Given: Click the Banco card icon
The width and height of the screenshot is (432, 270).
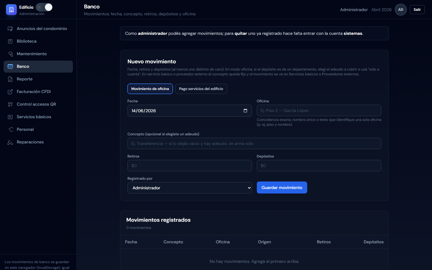Looking at the screenshot, I should pos(10,67).
